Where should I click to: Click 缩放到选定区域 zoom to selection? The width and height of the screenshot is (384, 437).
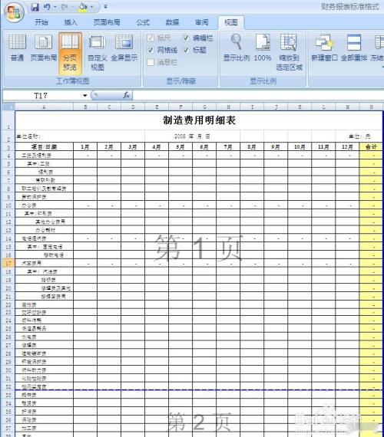coord(289,52)
